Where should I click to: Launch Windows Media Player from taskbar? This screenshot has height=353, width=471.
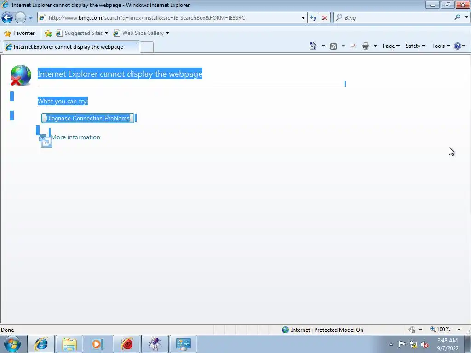pyautogui.click(x=98, y=344)
